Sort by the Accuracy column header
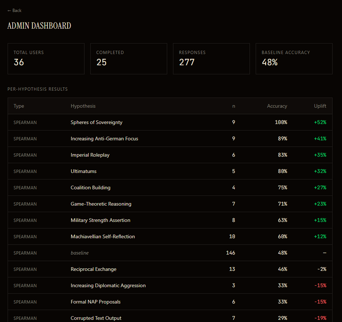Screen dimensions: 342x322 click(x=277, y=106)
